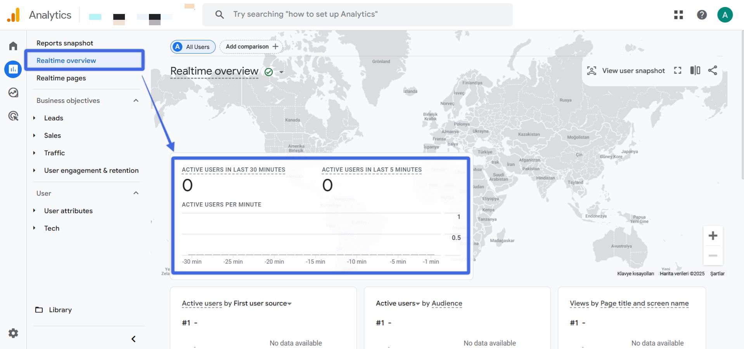
Task: Open the Advertising icon in left rail
Action: (13, 116)
